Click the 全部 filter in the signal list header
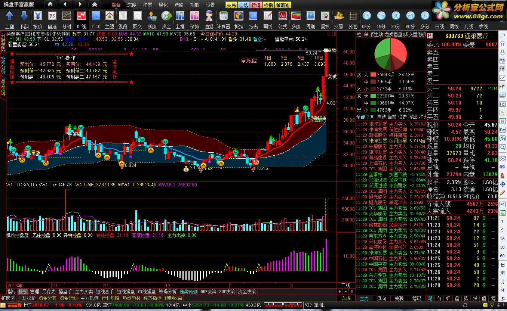This screenshot has width=507, height=311. point(360,117)
